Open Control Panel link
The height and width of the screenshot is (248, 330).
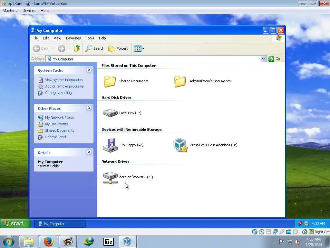55,137
